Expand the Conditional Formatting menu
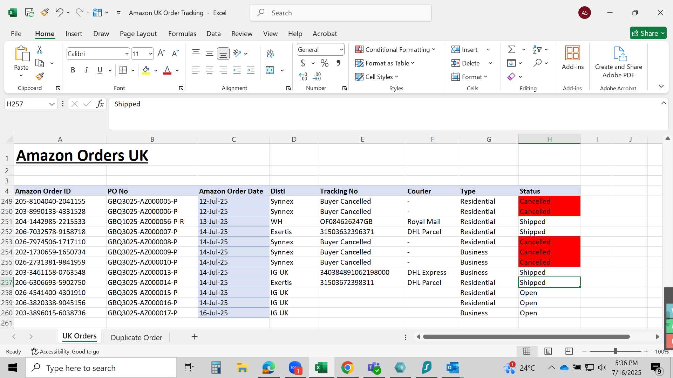Image resolution: width=673 pixels, height=378 pixels. [x=395, y=50]
